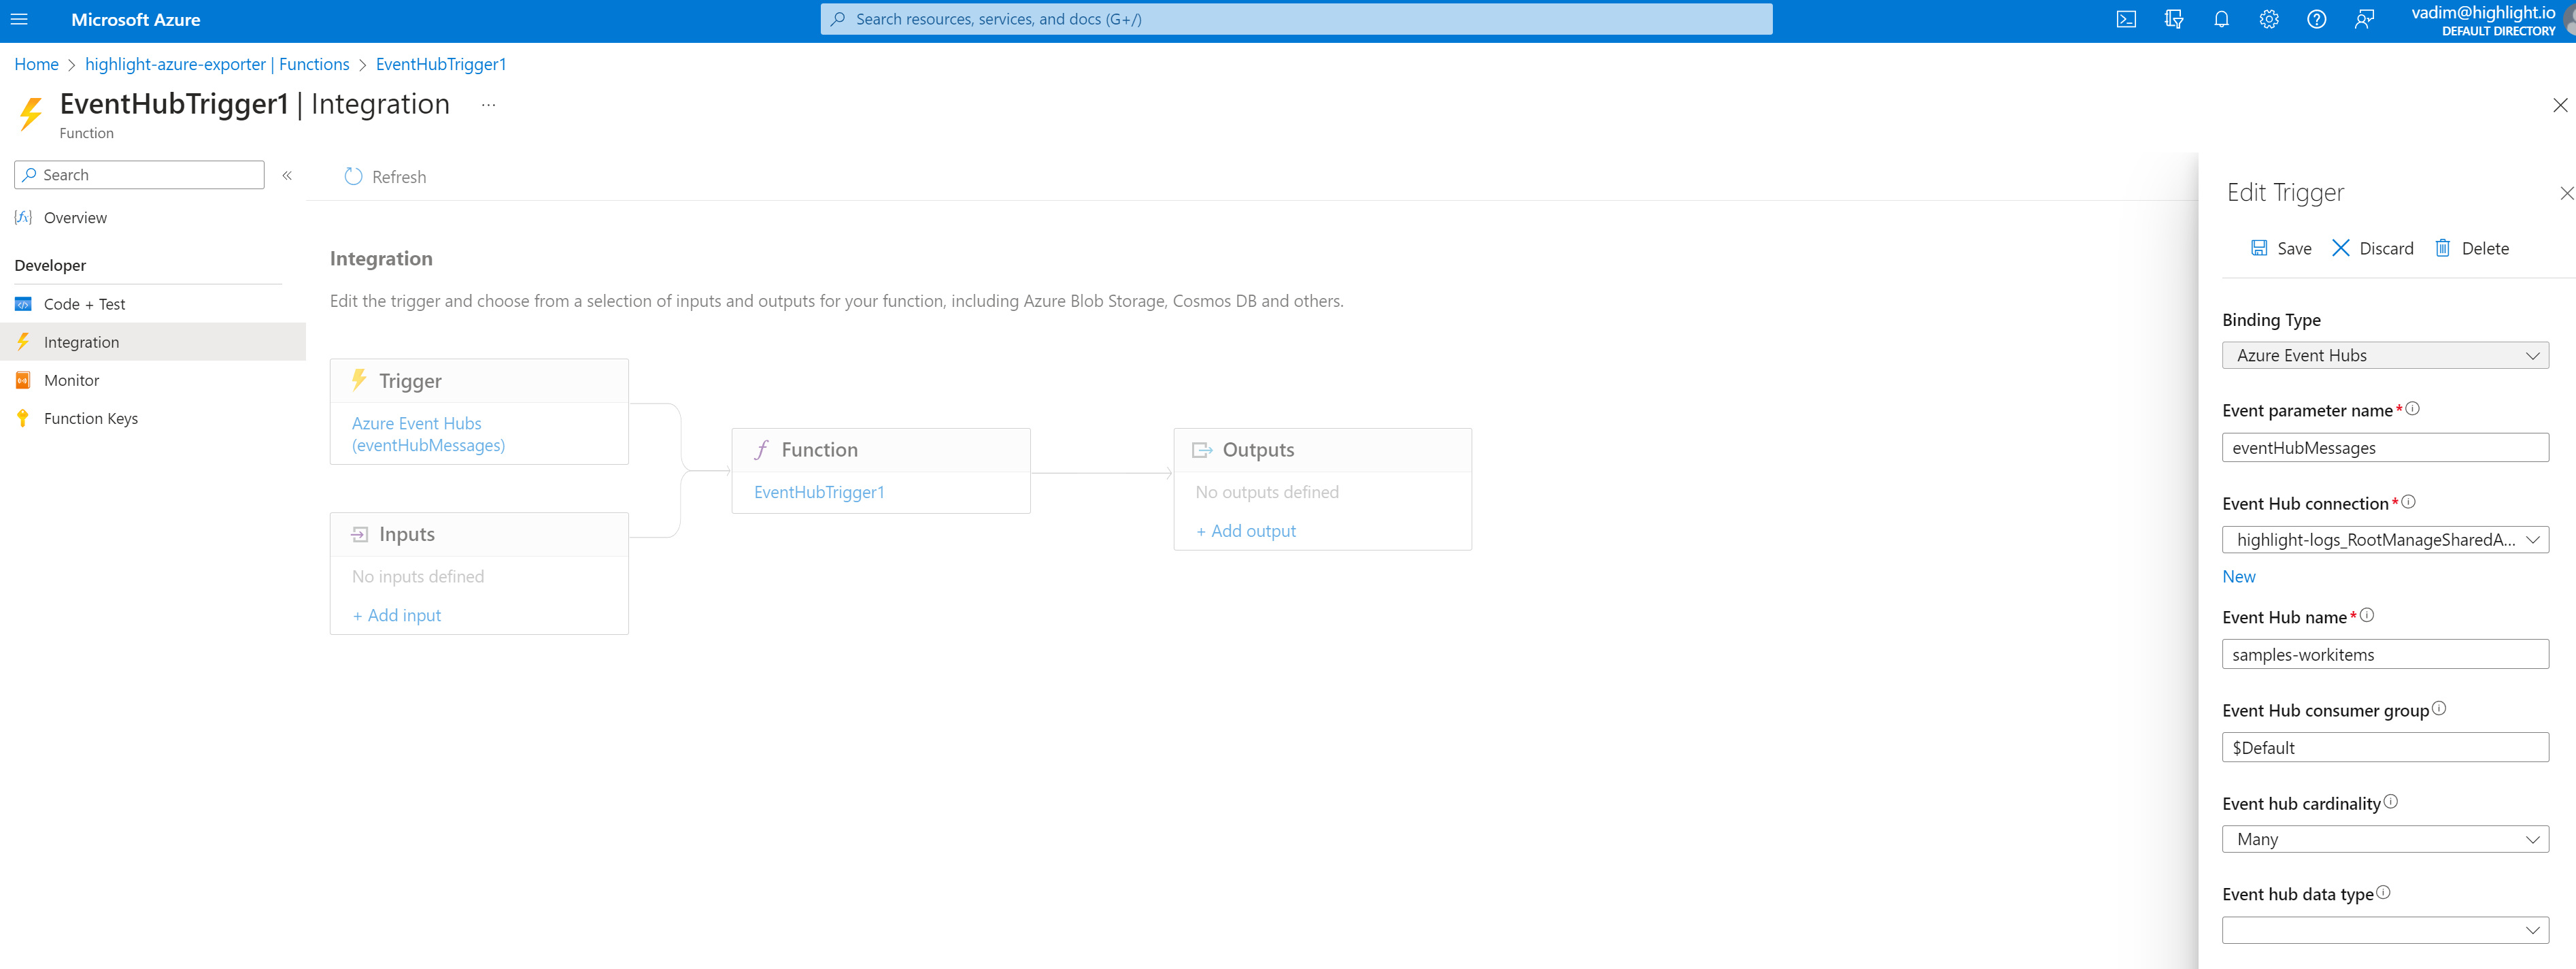Viewport: 2576px width, 969px height.
Task: Click the Event Hub name input field
Action: click(x=2385, y=655)
